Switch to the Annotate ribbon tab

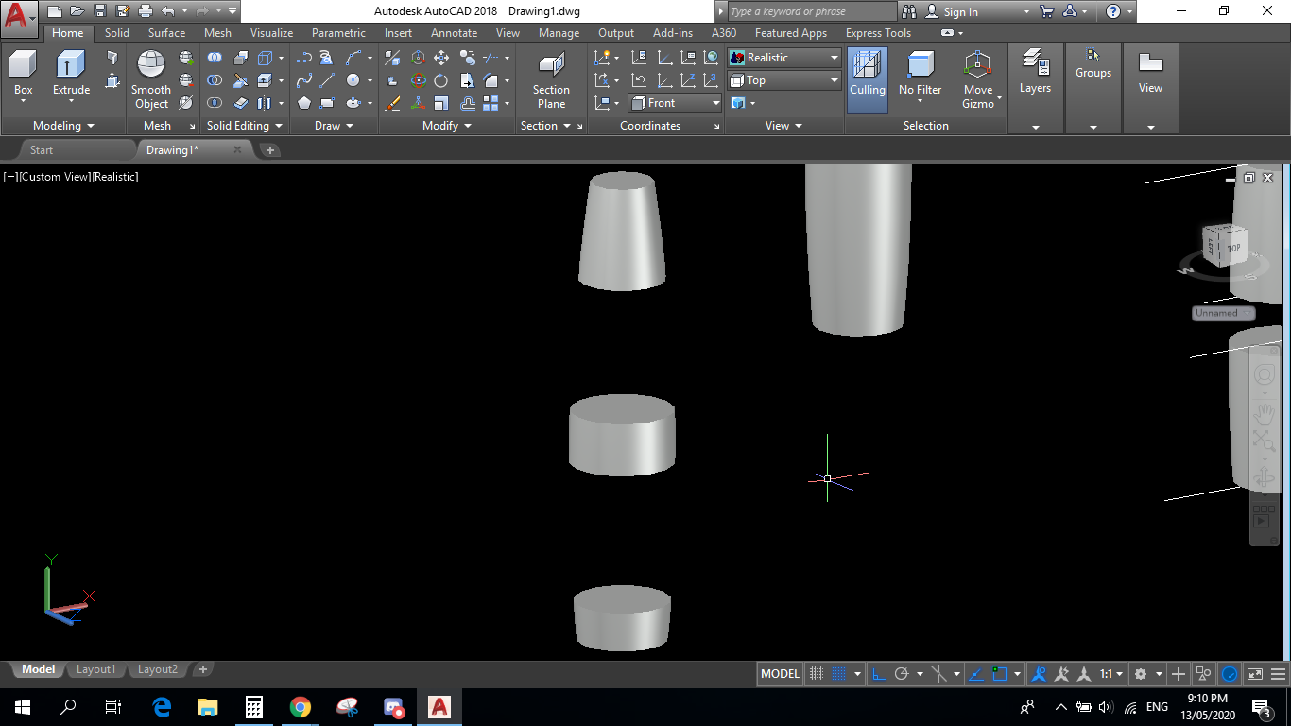pos(454,33)
